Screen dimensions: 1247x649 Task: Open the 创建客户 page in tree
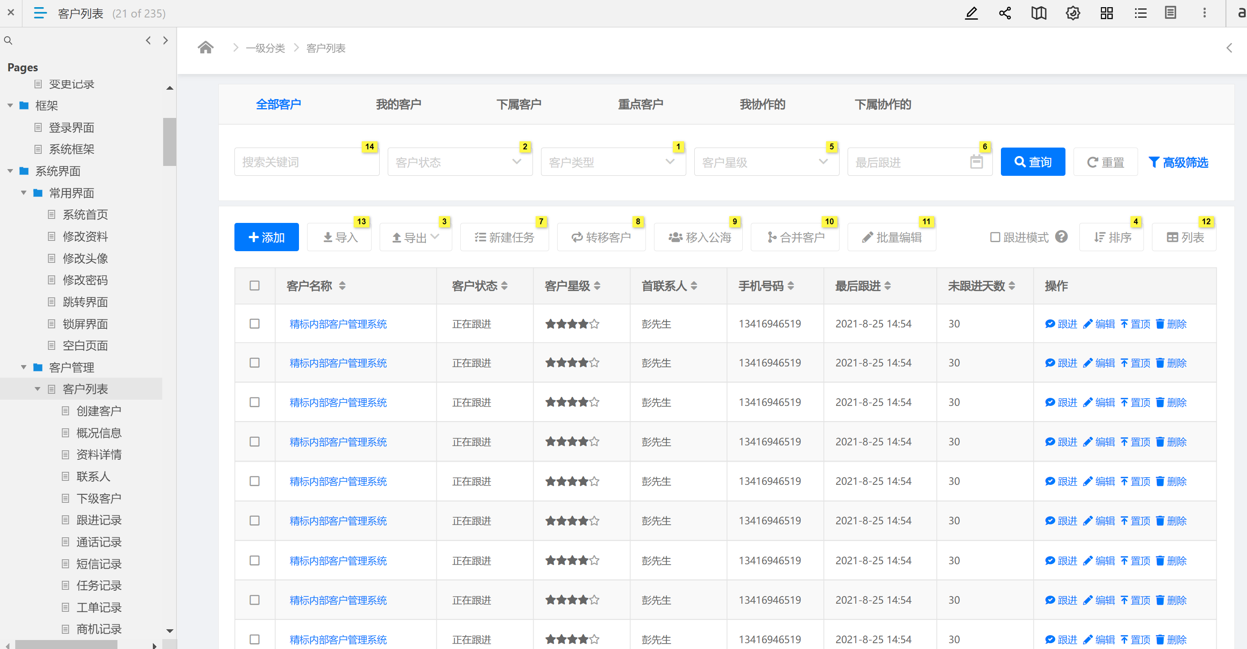pyautogui.click(x=99, y=411)
